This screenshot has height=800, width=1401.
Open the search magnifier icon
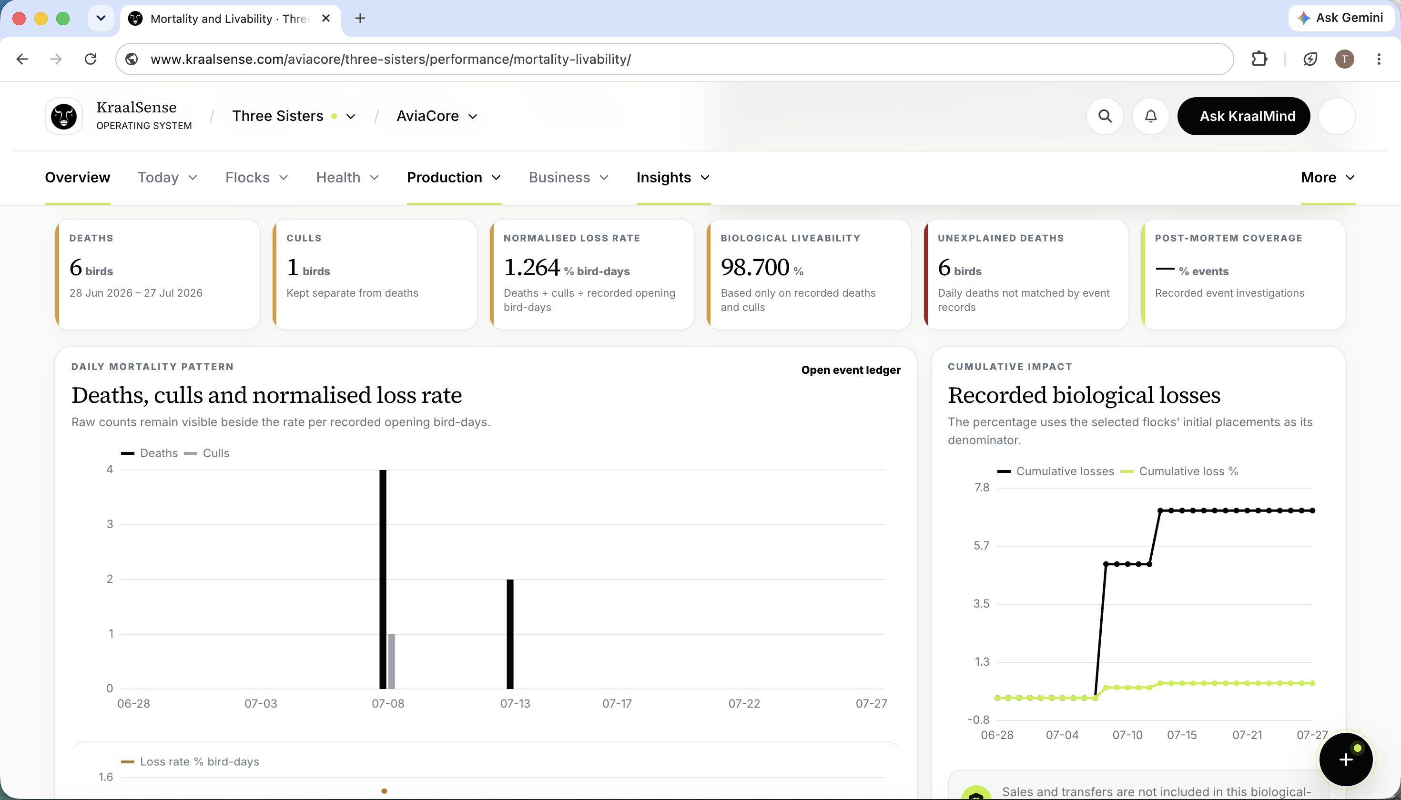1105,116
